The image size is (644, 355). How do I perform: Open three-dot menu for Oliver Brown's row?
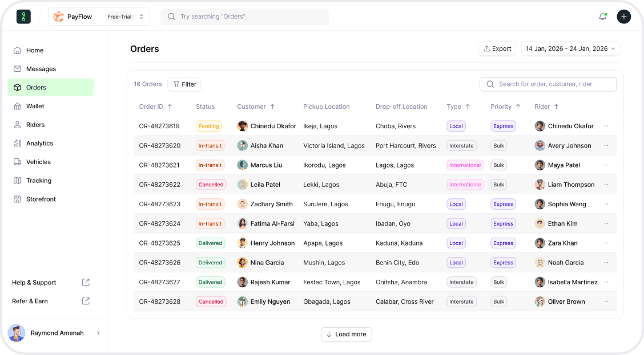pyautogui.click(x=606, y=301)
